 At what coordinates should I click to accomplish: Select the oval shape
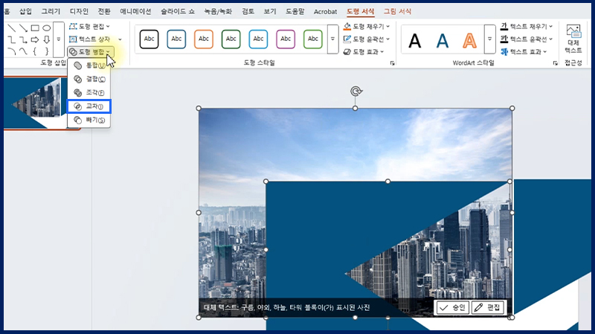pyautogui.click(x=46, y=28)
